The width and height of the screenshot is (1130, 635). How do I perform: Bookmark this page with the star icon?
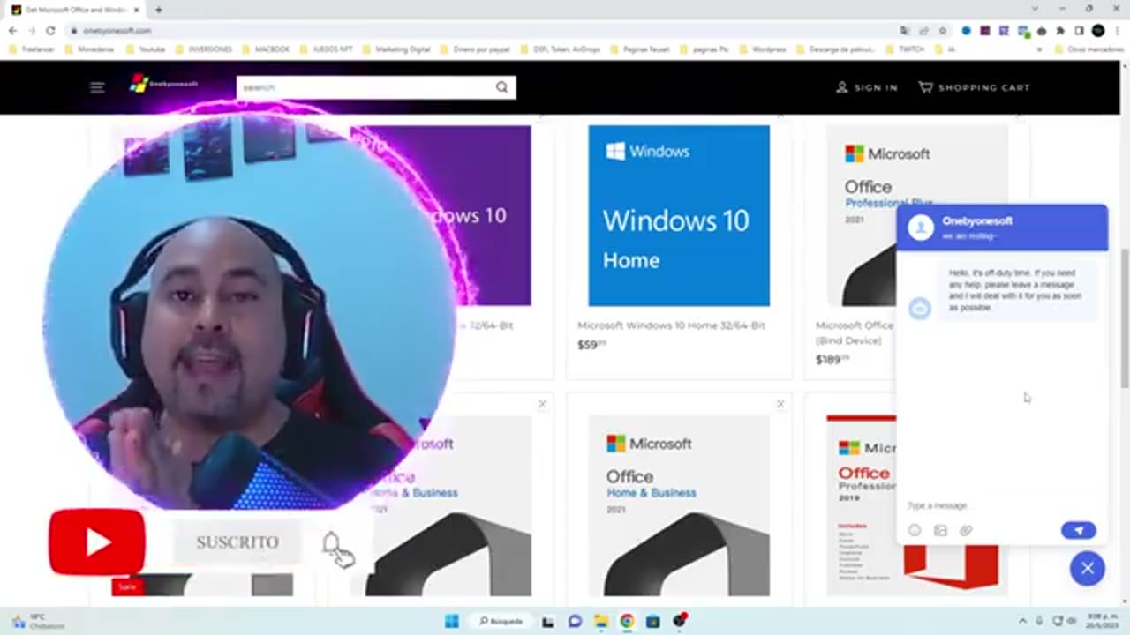(942, 30)
